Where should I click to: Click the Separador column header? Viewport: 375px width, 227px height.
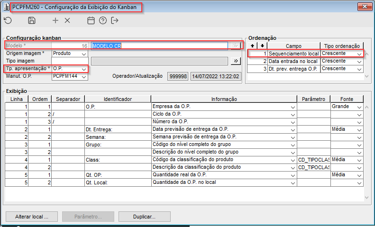tap(68, 99)
